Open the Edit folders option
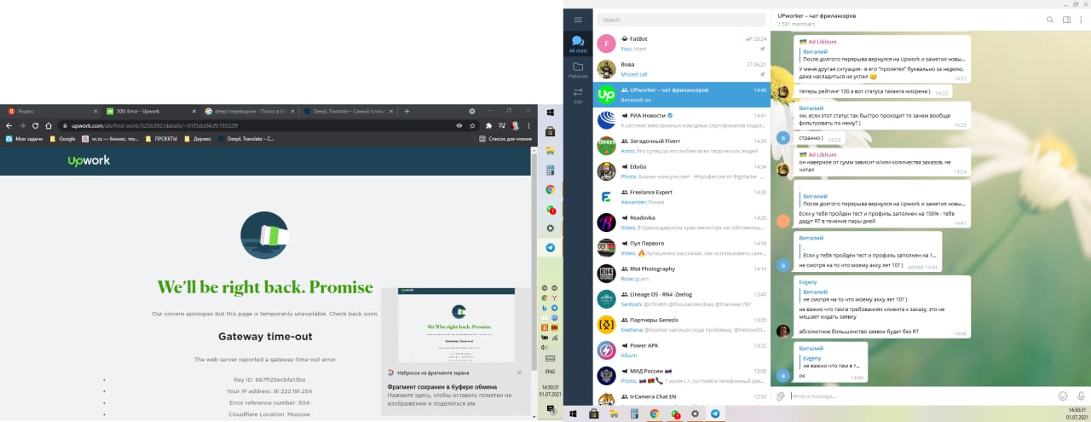The height and width of the screenshot is (422, 1091). pos(578,95)
